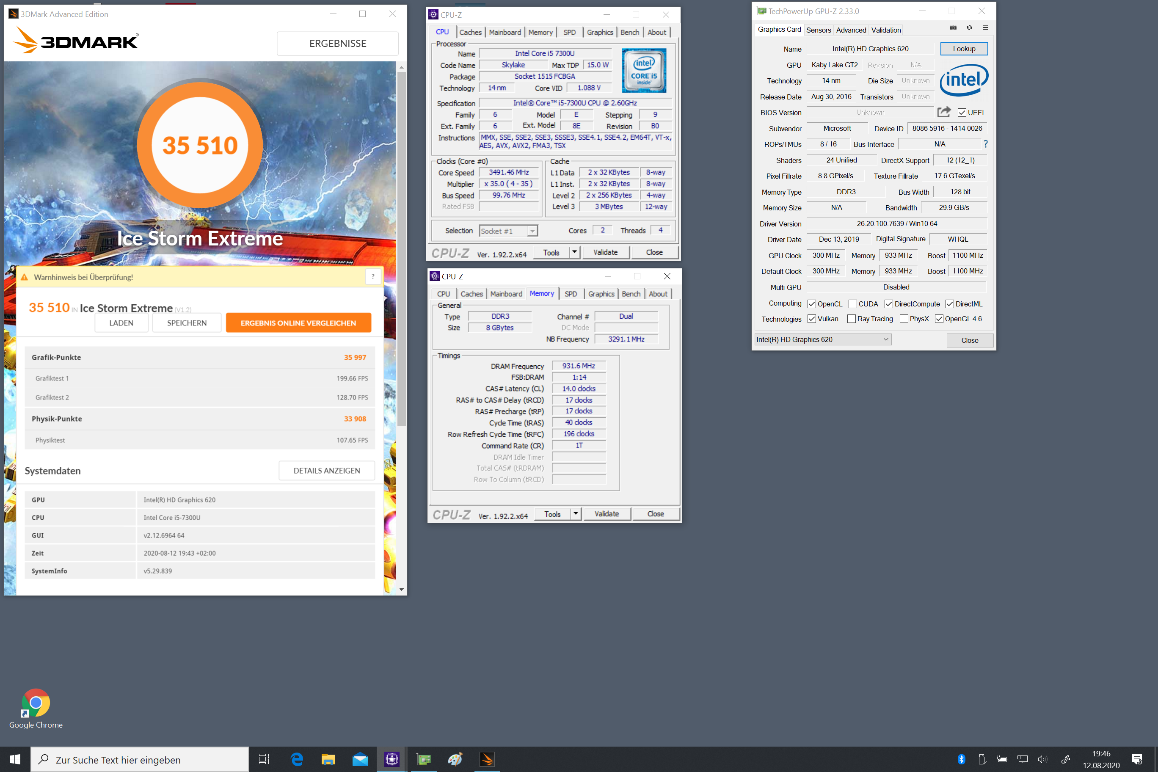Click Close button in GPU-Z
1158x772 pixels.
(x=969, y=340)
